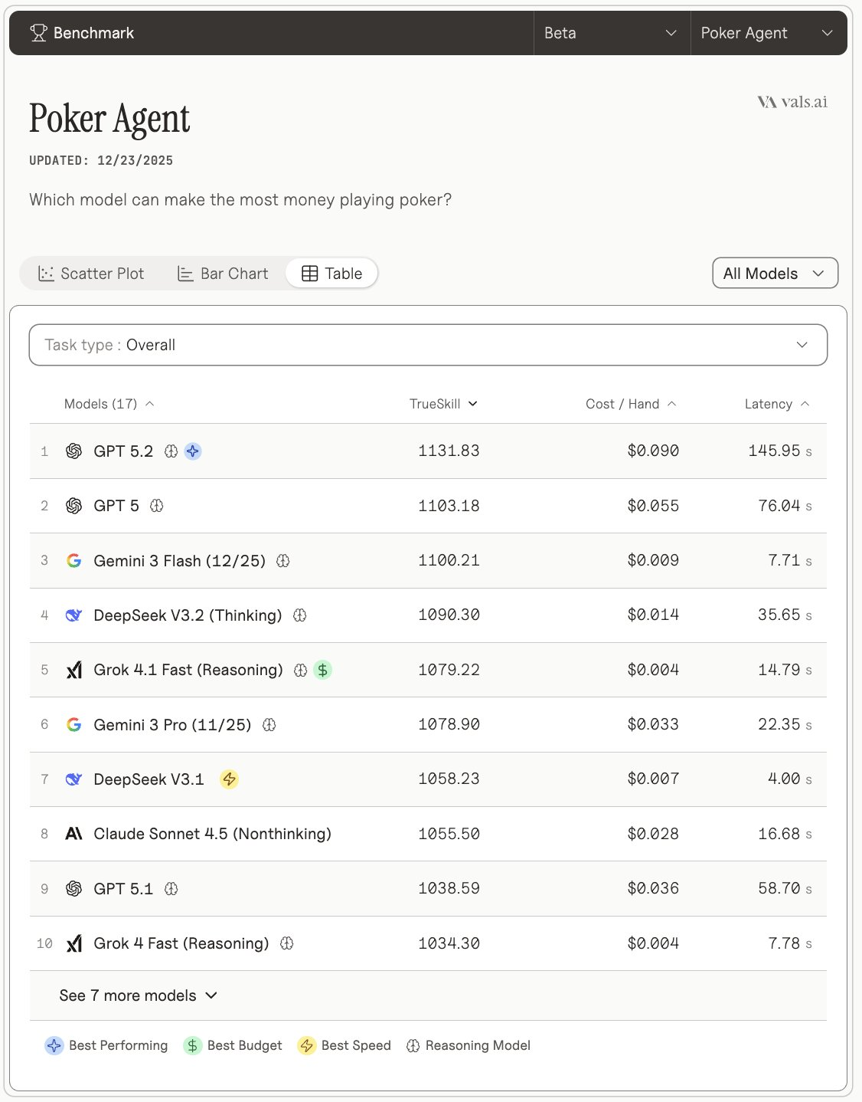Expand the Task type Overall selector
This screenshot has height=1102, width=862.
(x=428, y=345)
